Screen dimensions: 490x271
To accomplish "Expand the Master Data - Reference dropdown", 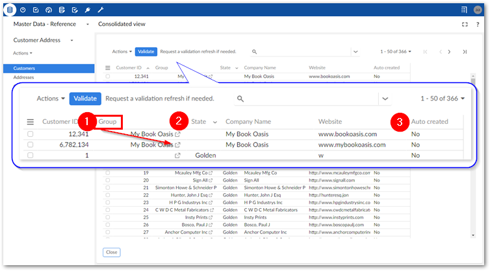I will (x=88, y=25).
